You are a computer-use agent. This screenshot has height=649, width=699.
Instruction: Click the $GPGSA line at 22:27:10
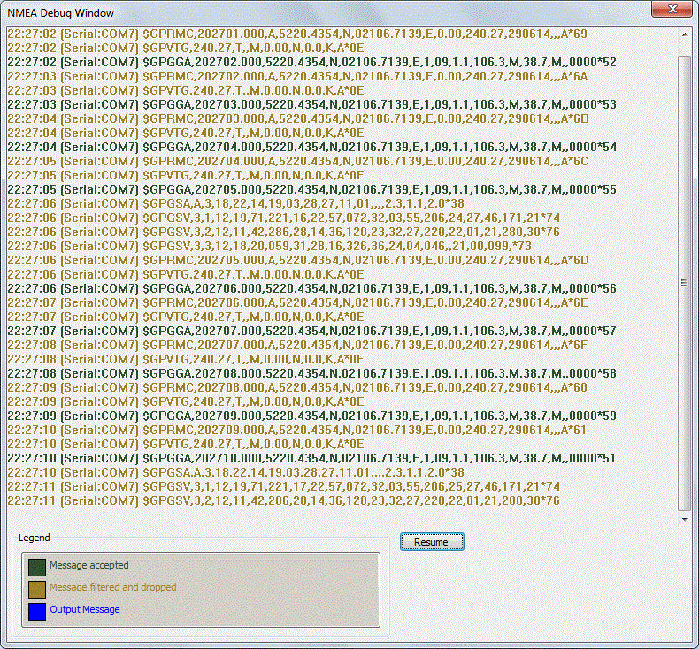236,472
